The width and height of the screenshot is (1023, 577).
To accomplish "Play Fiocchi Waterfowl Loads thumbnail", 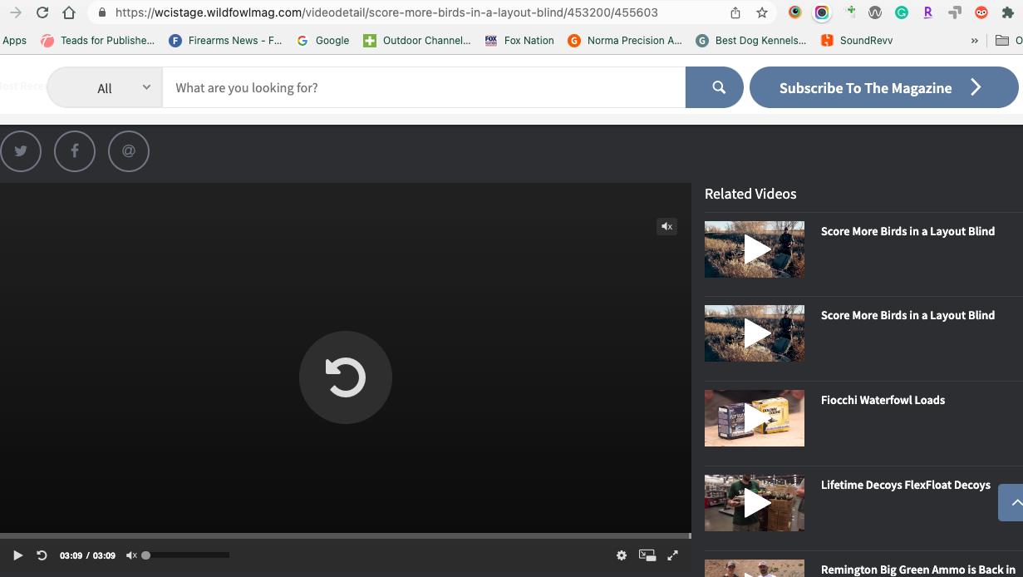I will click(x=755, y=418).
